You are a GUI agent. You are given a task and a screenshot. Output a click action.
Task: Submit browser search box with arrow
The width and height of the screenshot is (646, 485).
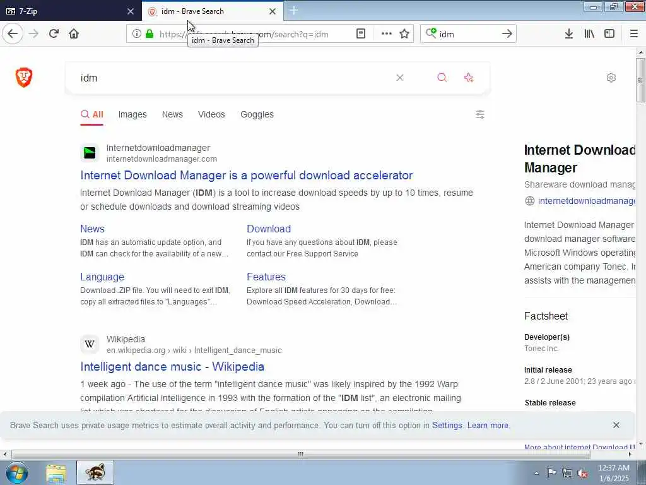(x=507, y=34)
